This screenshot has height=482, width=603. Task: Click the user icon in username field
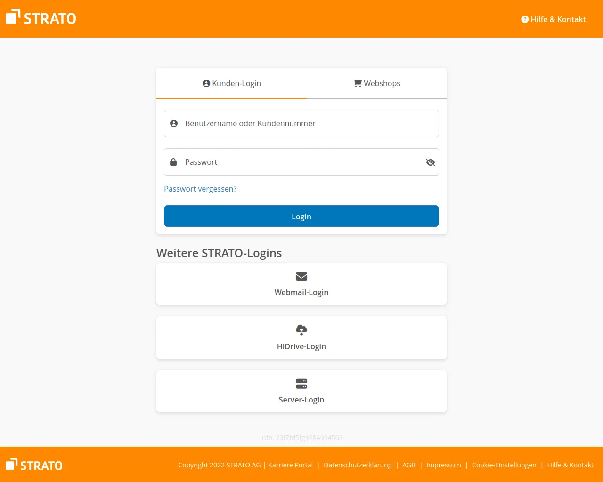pos(174,123)
